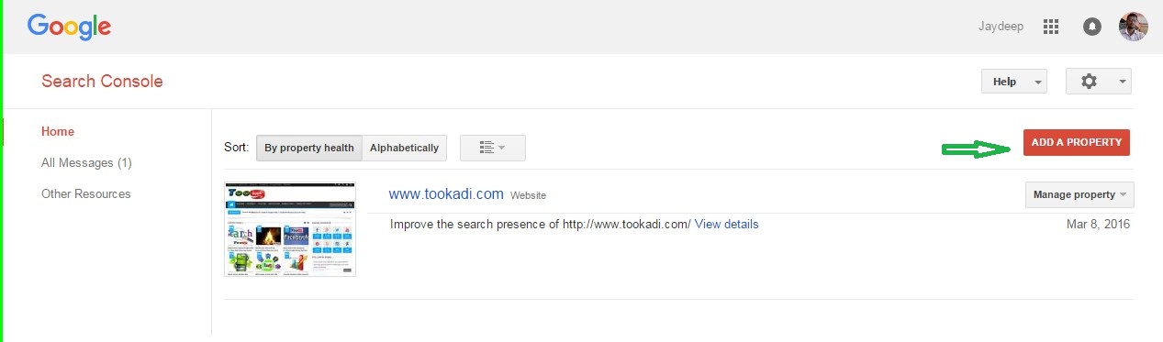The height and width of the screenshot is (342, 1163).
Task: Click the Google logo
Action: (x=69, y=27)
